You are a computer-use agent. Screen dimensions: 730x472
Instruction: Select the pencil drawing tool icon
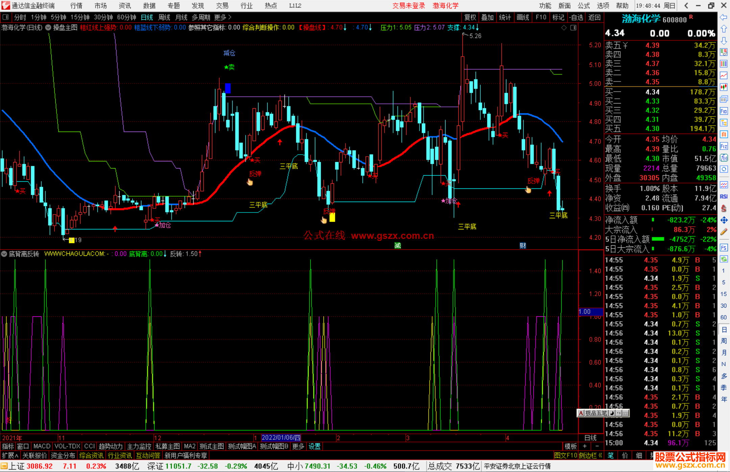tap(724, 232)
